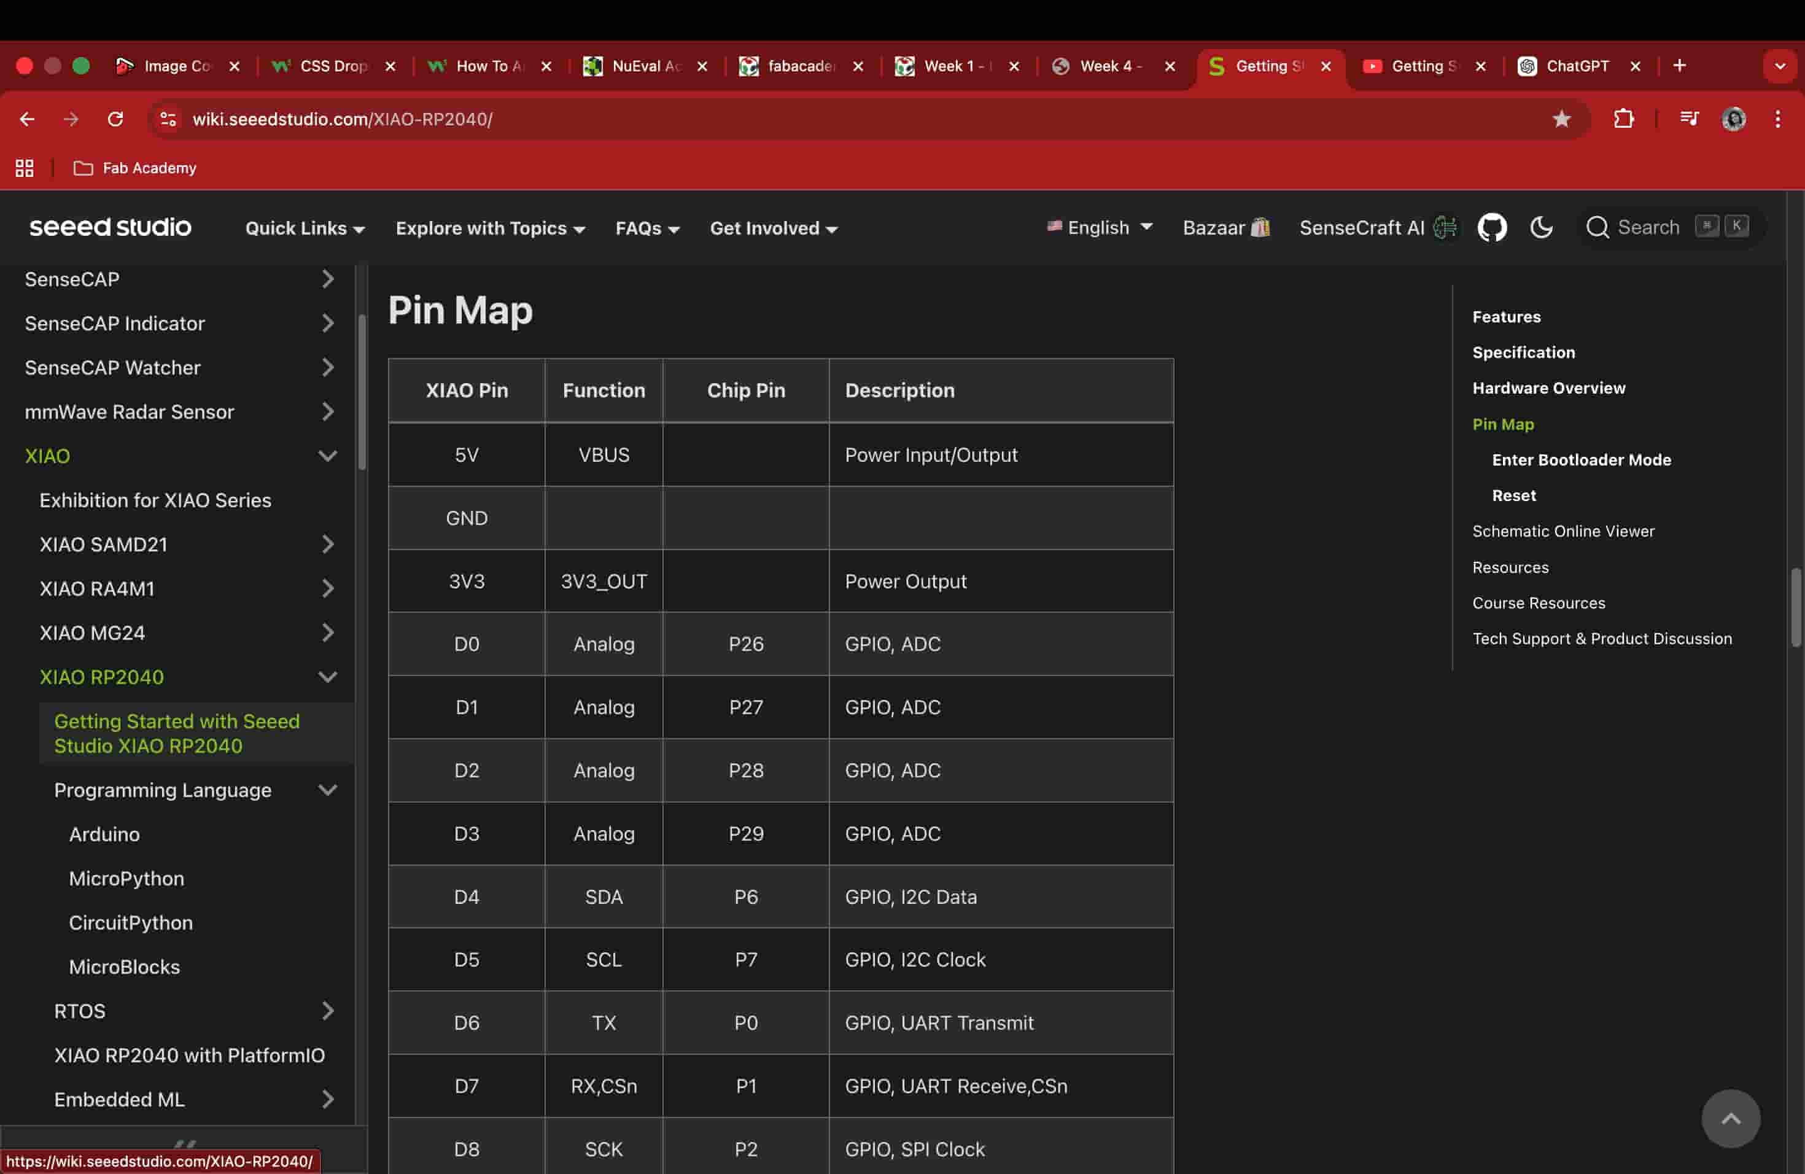1805x1174 pixels.
Task: Collapse the XIAO RP2040 sidebar section
Action: [328, 677]
